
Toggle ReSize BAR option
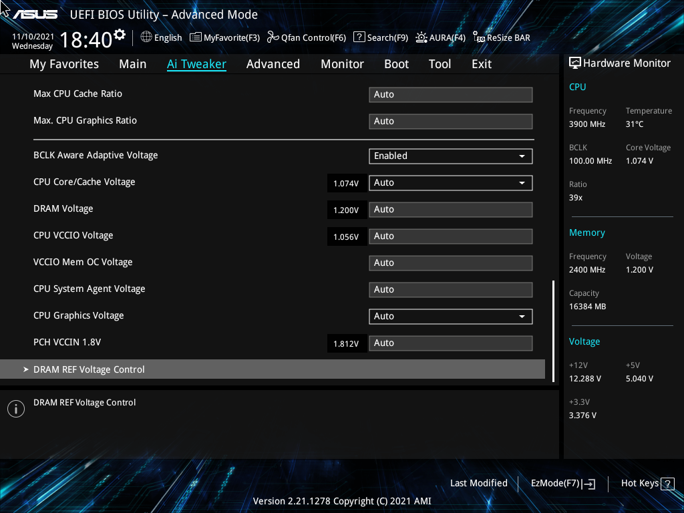(502, 37)
